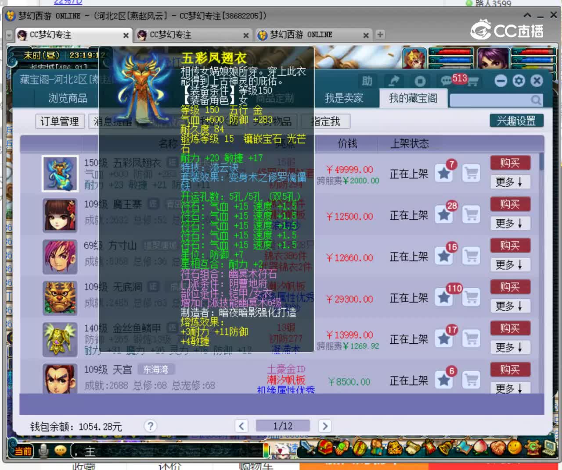Open the shopping cart in the header
The image size is (562, 470).
coord(473,82)
